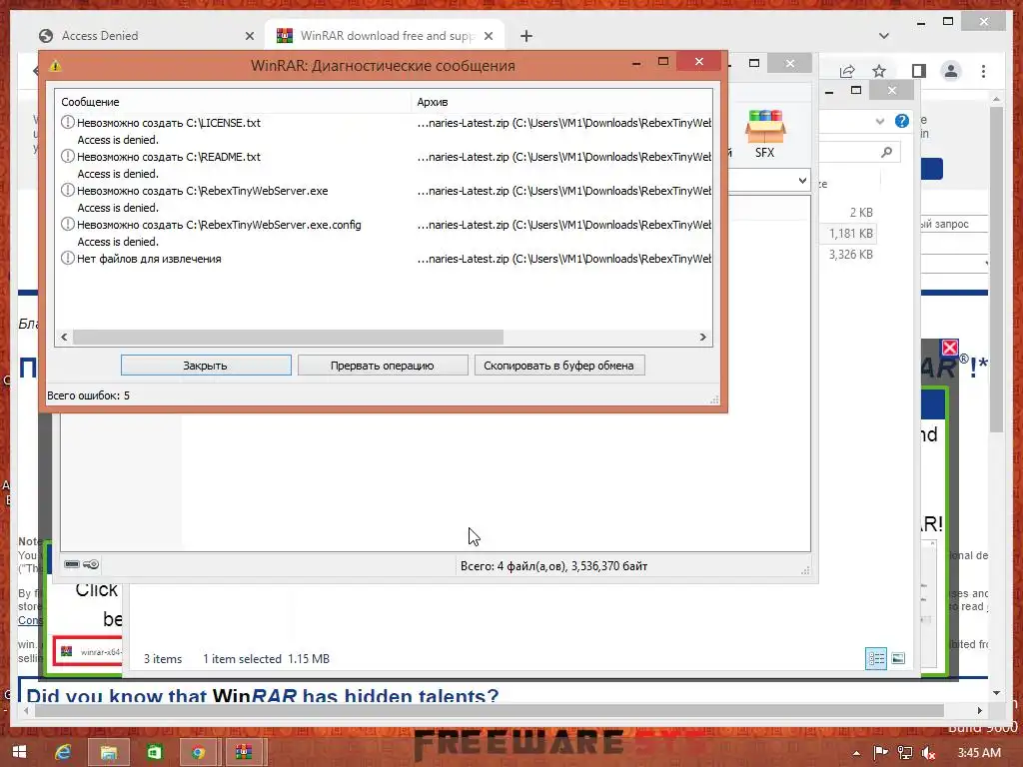
Task: Open the Windows Start button
Action: 19,752
